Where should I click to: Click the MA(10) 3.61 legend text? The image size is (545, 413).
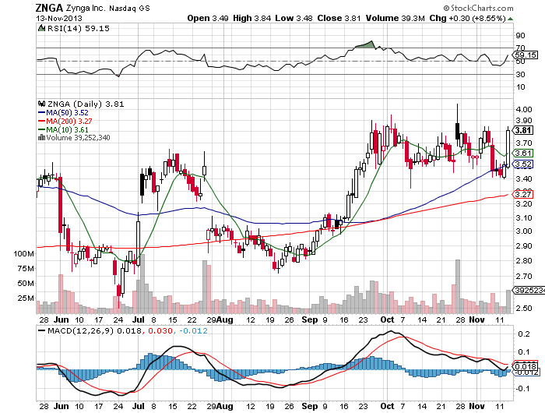tap(67, 130)
